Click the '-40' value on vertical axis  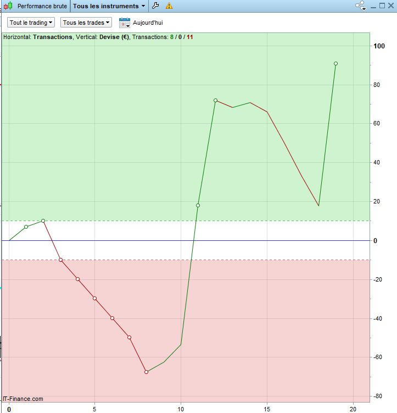pyautogui.click(x=378, y=318)
